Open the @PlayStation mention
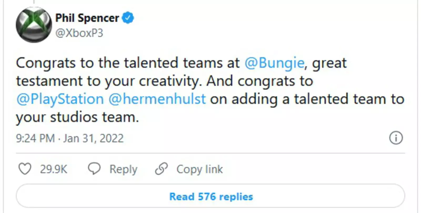 [x=60, y=99]
